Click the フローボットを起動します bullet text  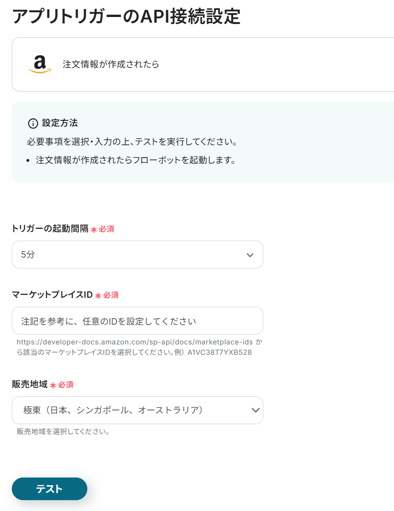pyautogui.click(x=136, y=160)
